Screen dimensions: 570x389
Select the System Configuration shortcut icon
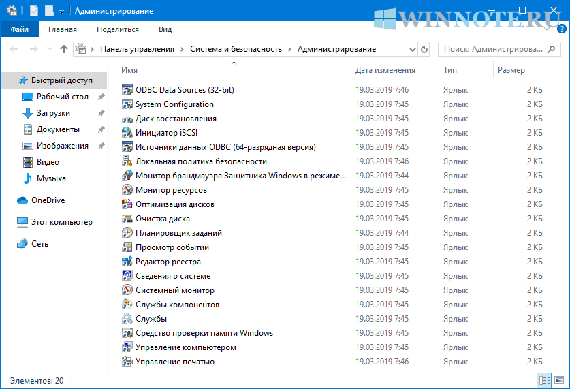pyautogui.click(x=127, y=104)
